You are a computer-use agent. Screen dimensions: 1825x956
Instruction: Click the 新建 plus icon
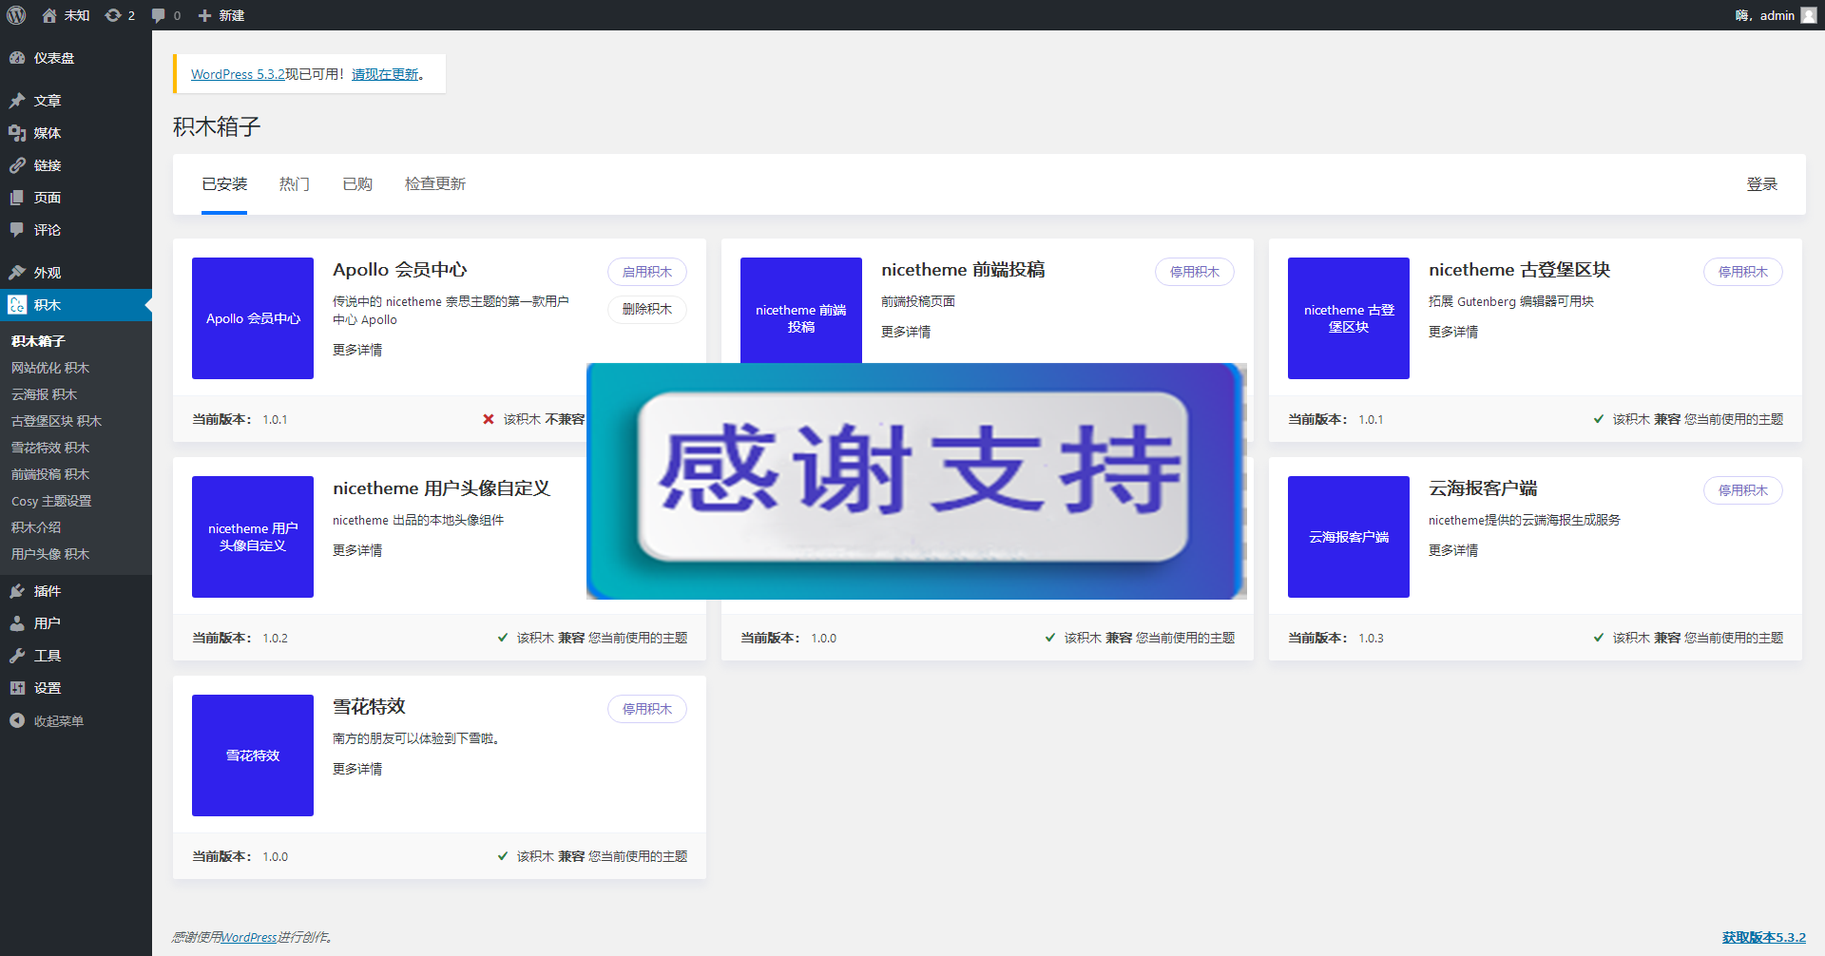coord(221,15)
